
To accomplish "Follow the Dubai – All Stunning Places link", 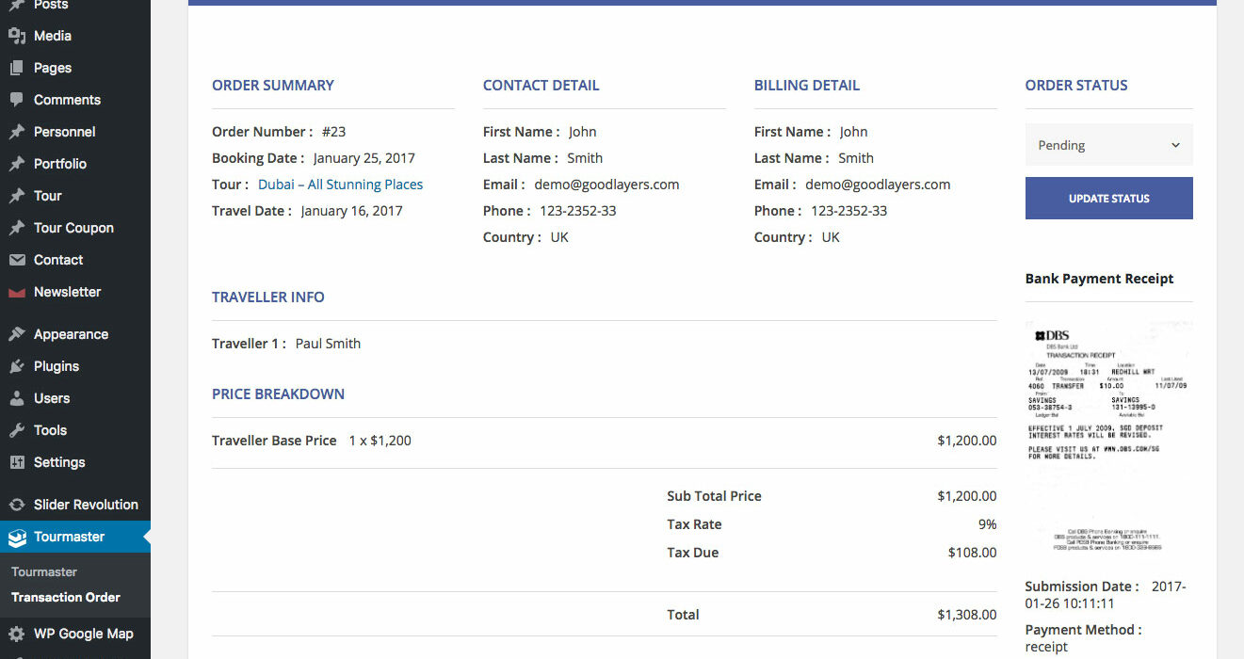I will click(340, 185).
